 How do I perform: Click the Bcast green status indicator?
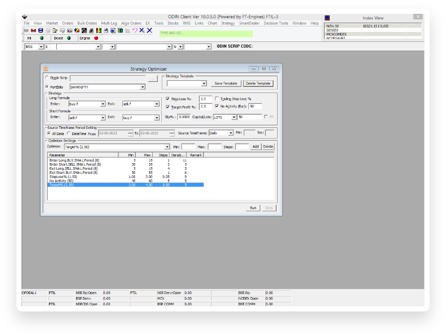coord(69,38)
